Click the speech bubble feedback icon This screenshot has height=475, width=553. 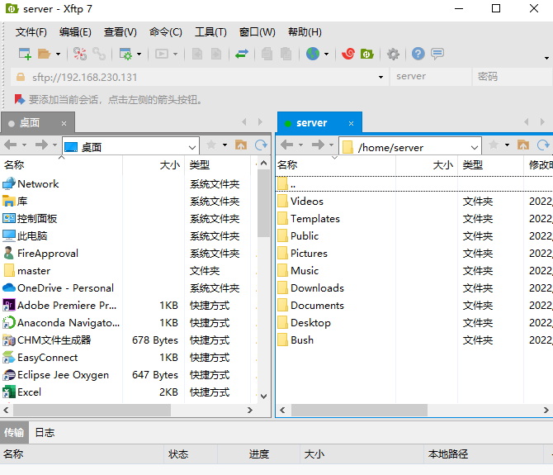pyautogui.click(x=437, y=54)
